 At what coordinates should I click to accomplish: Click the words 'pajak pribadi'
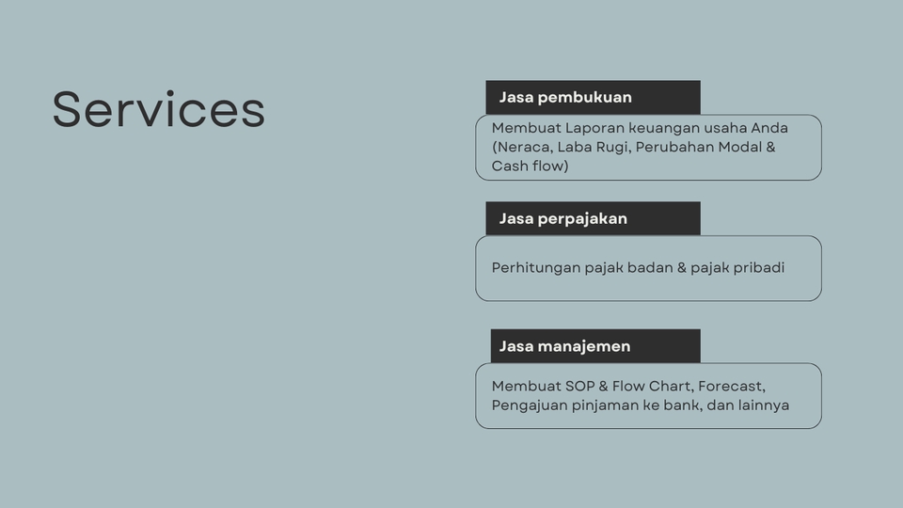pos(737,268)
